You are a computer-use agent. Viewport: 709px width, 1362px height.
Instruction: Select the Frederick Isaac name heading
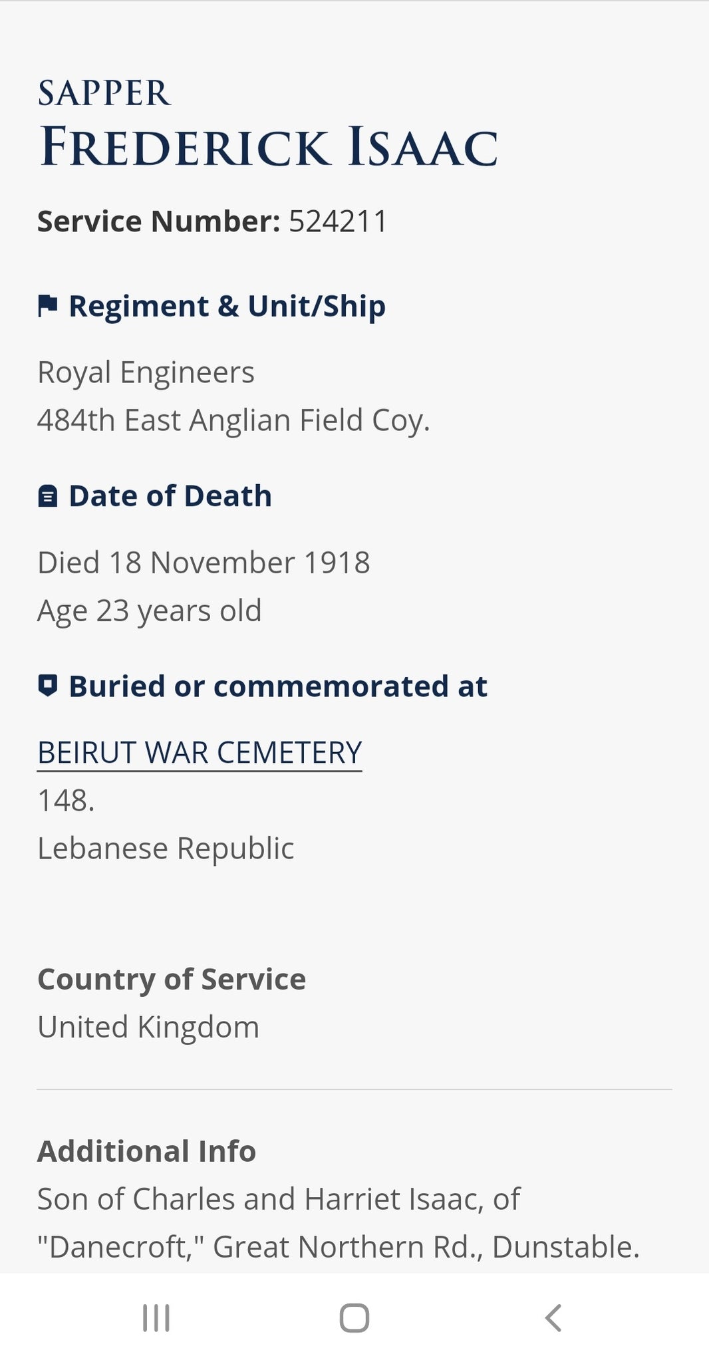tap(269, 146)
